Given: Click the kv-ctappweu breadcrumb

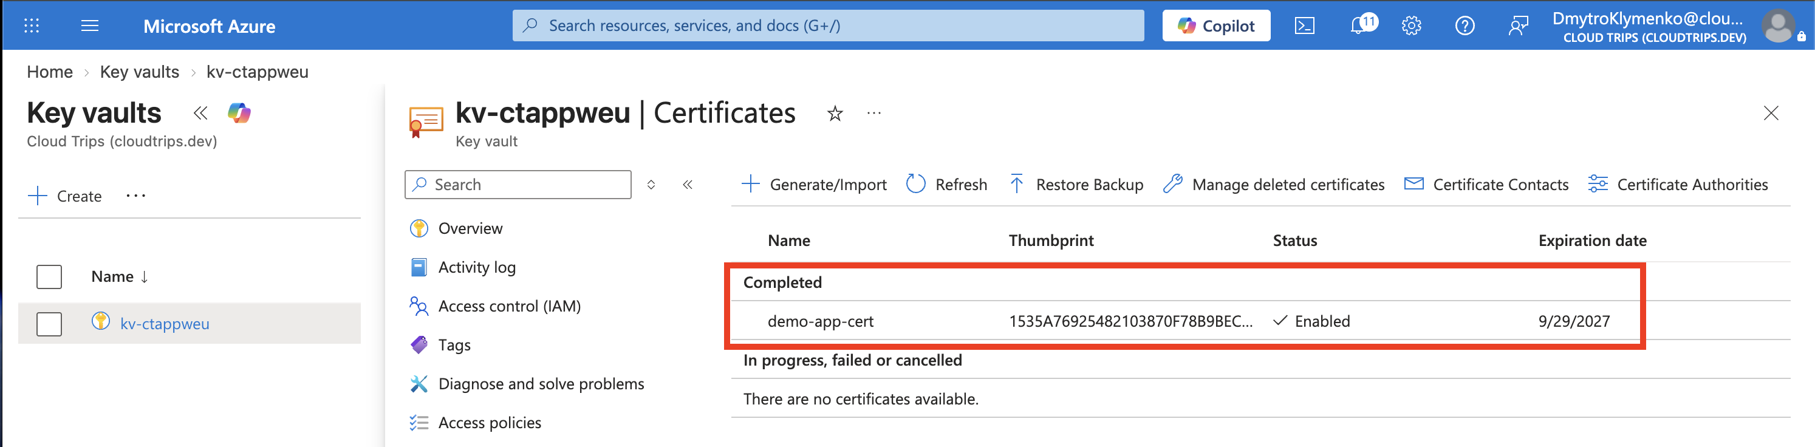Looking at the screenshot, I should point(257,72).
